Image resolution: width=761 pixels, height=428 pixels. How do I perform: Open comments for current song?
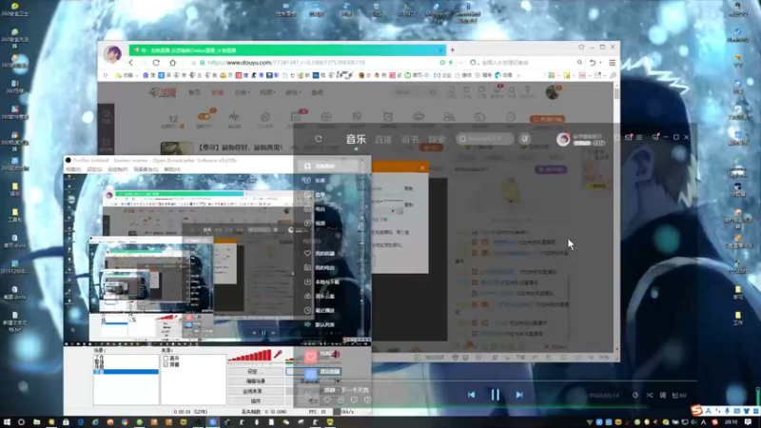(354, 400)
